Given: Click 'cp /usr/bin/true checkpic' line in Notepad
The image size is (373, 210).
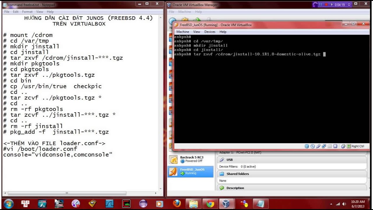Looking at the screenshot, I should pyautogui.click(x=52, y=86).
